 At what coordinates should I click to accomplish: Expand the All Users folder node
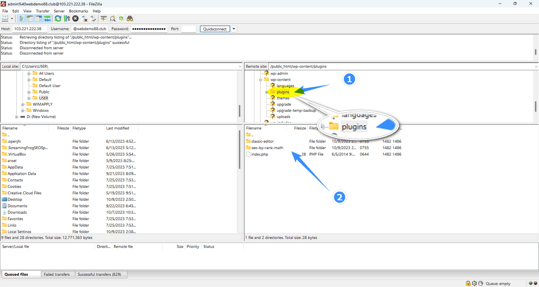tap(29, 74)
